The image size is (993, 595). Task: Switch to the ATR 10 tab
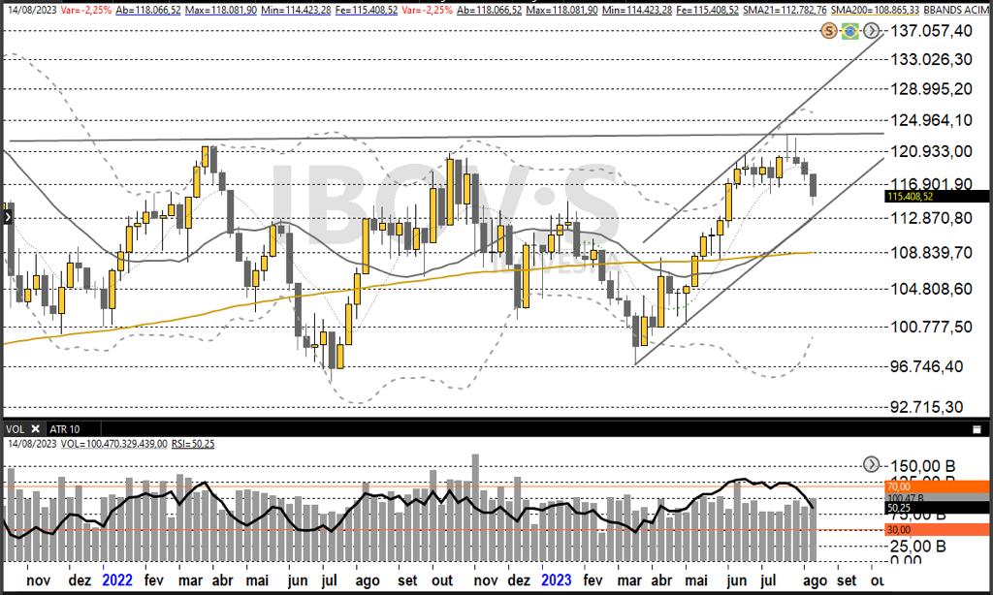click(63, 427)
